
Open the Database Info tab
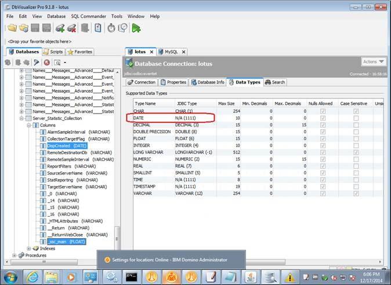coord(208,82)
